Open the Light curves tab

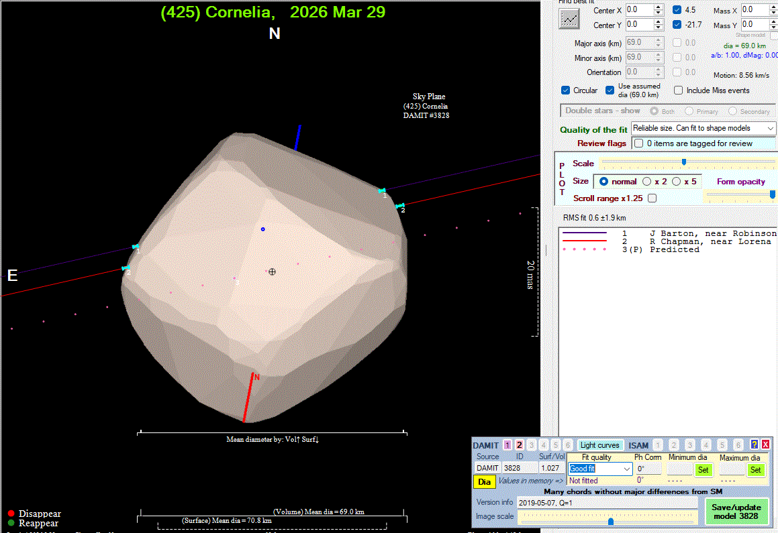[x=599, y=445]
